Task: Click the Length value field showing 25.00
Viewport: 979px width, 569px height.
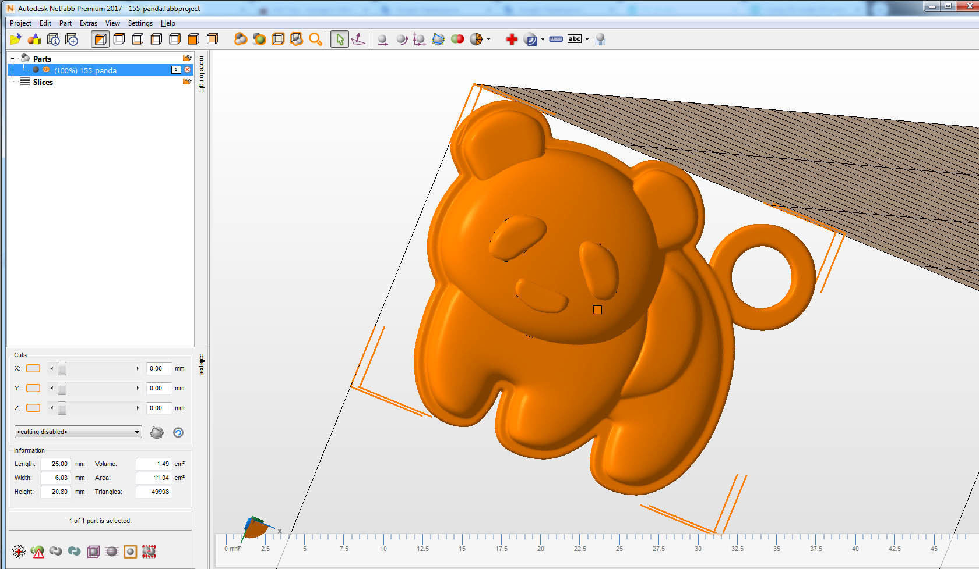Action: click(x=55, y=464)
